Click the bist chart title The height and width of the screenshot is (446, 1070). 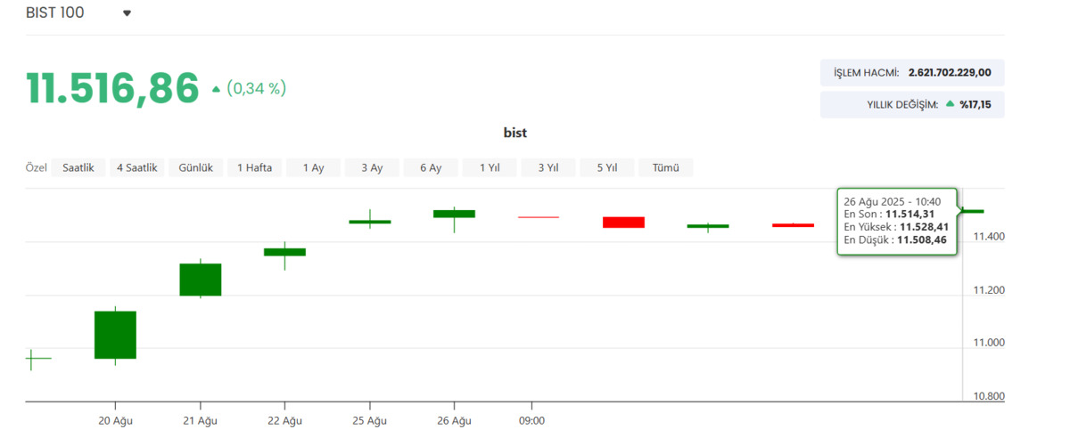515,133
